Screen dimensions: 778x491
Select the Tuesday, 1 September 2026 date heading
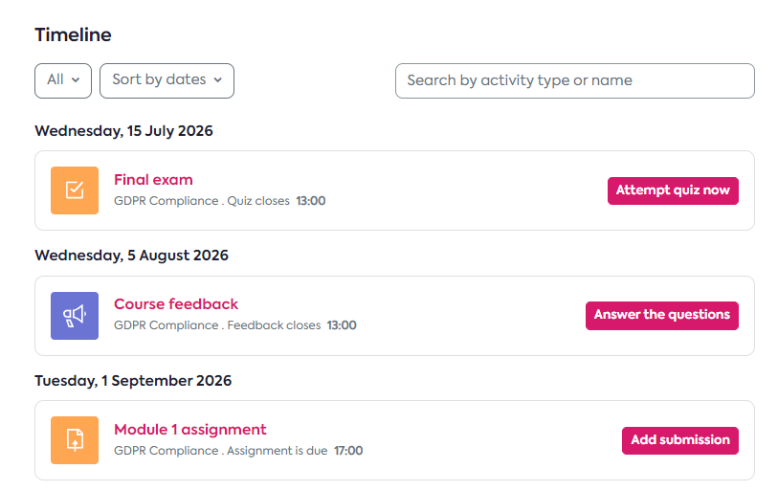(133, 381)
